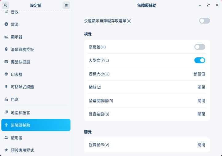Open 螢幕閱讀器 screen reader setting
Screen dimensions: 222x156
click(x=147, y=101)
